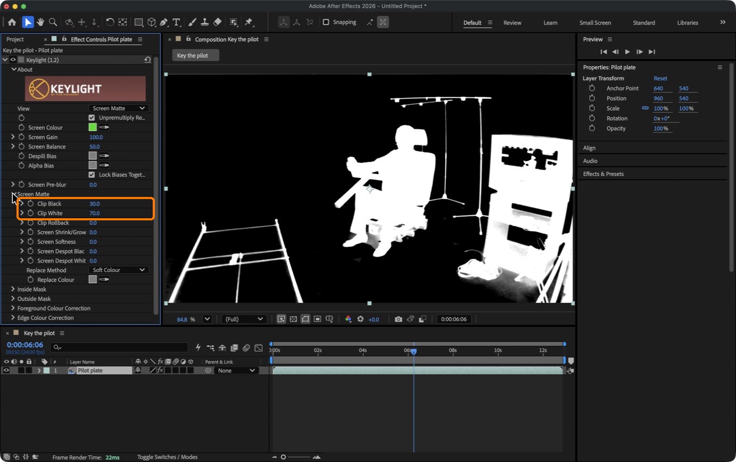Switch to the Small Screen workspace
Screen dimensions: 736x462
point(595,23)
